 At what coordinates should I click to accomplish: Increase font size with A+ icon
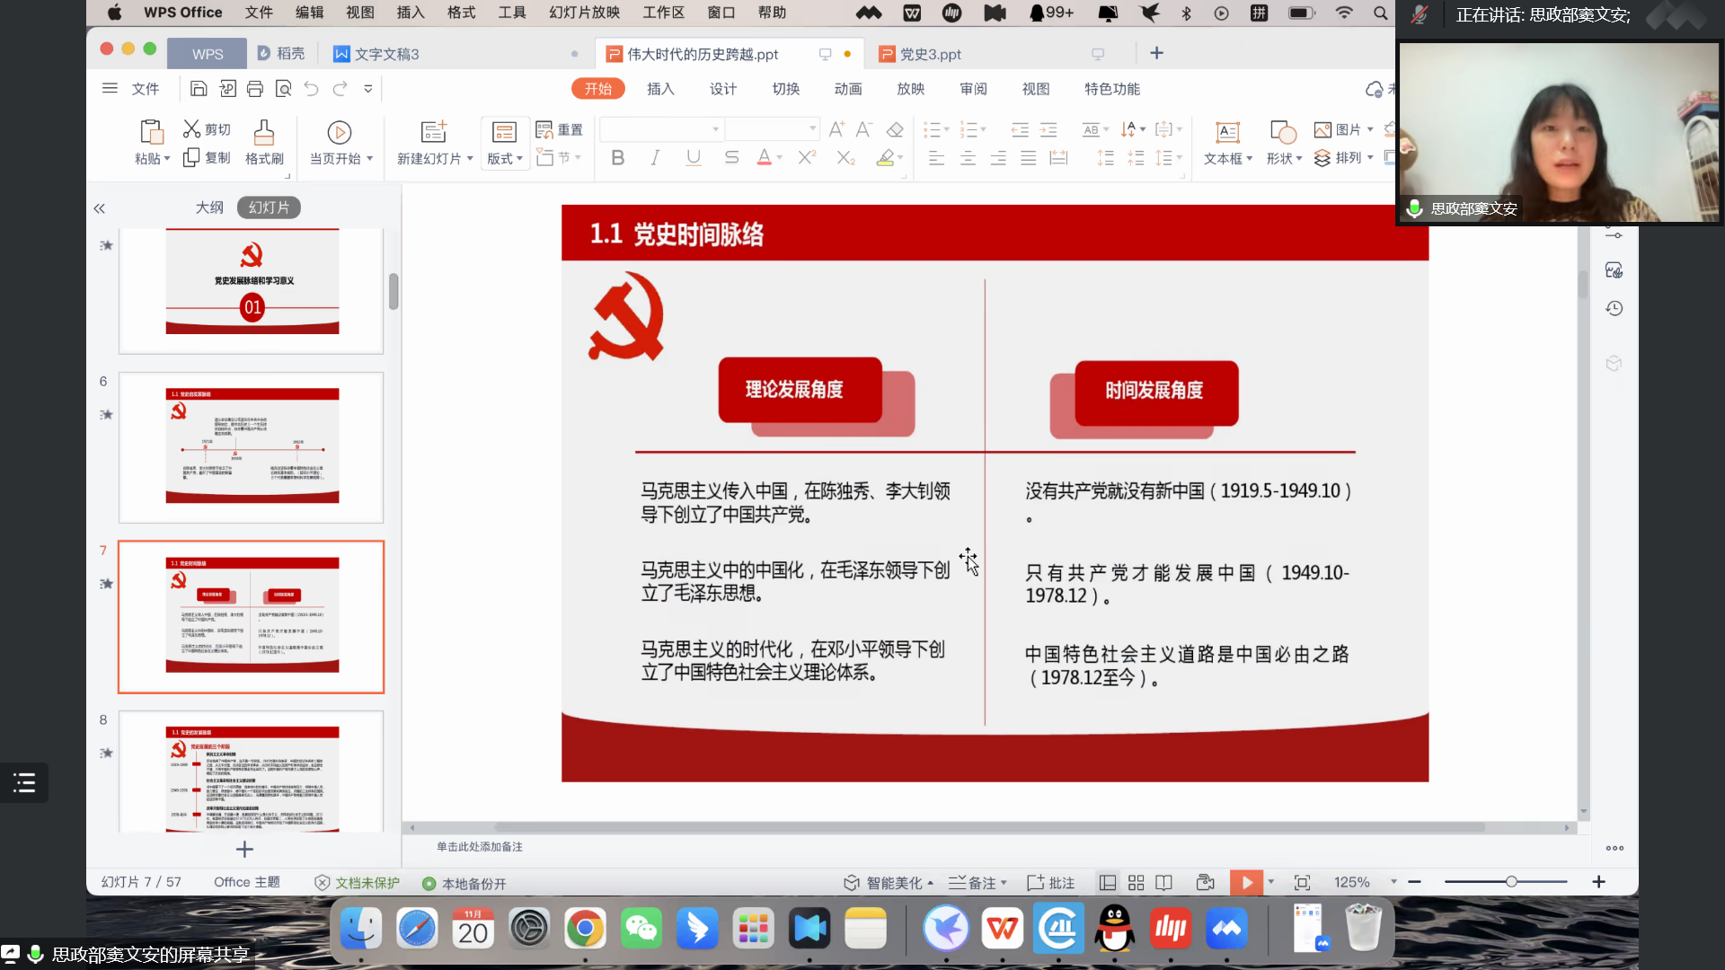click(836, 129)
